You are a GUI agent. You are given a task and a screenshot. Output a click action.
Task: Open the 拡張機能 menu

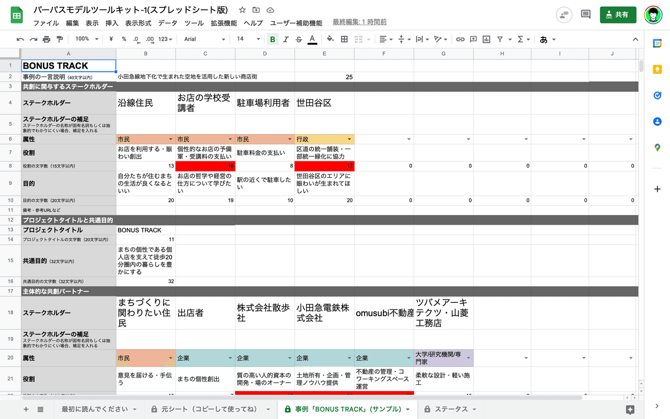tap(223, 23)
